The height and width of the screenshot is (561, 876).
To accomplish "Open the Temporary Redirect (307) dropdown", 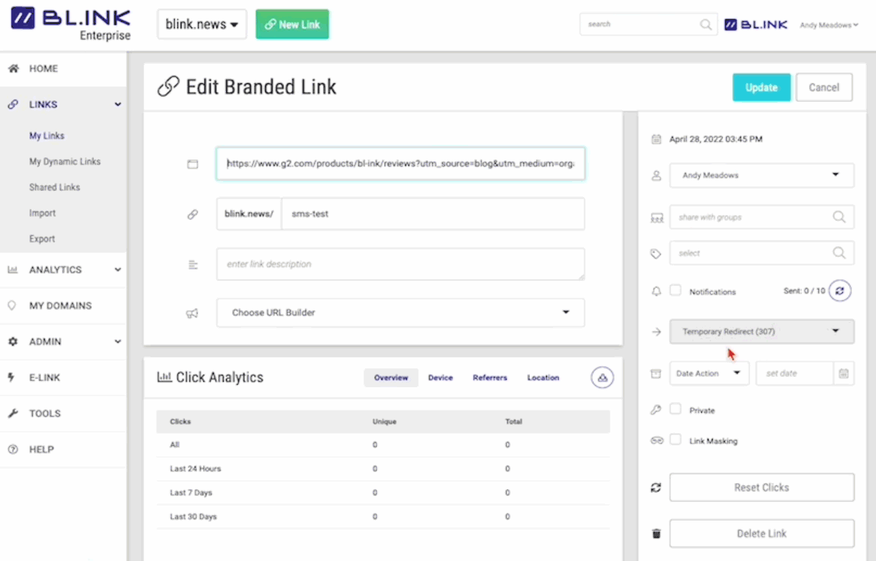I will point(762,332).
